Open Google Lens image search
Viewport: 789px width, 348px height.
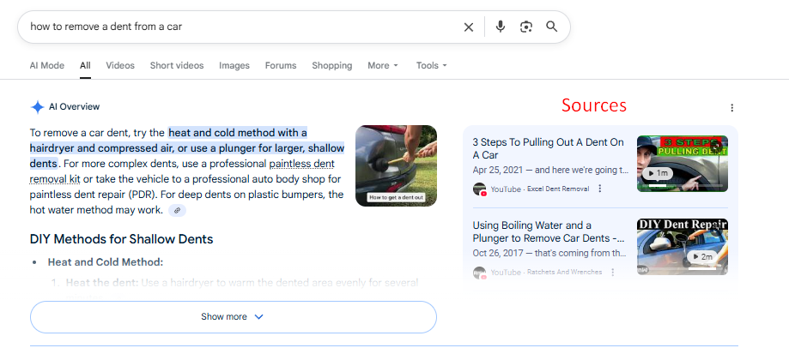526,27
